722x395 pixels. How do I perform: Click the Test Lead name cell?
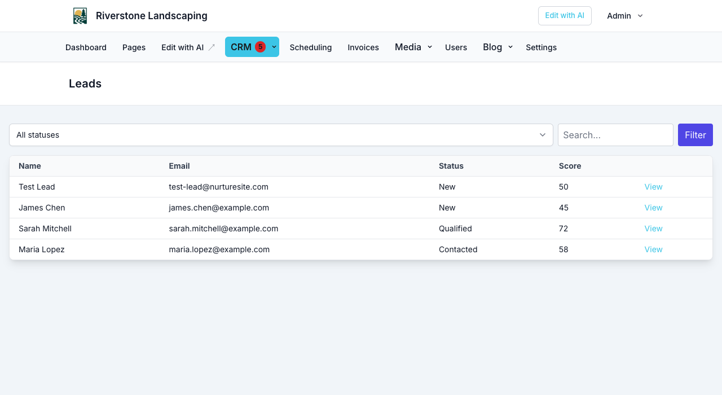click(37, 187)
